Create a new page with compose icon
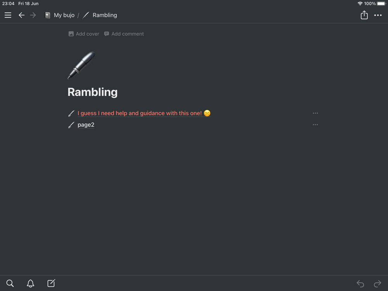Screen dimensions: 388x291 coord(51,283)
